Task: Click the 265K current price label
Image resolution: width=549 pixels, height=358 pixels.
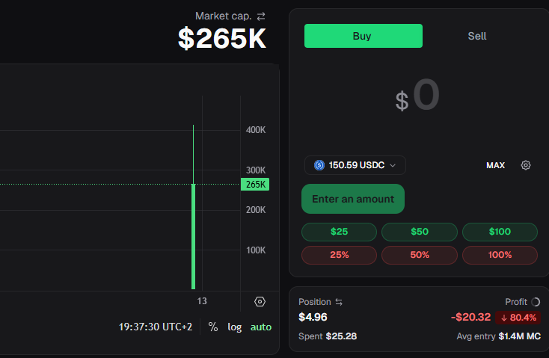Action: point(255,185)
